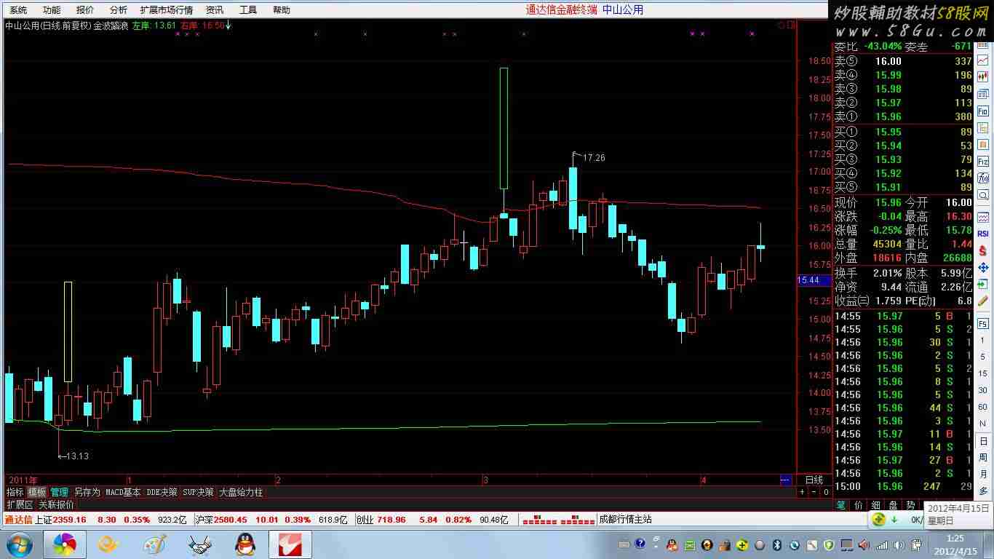The image size is (994, 559).
Task: Select the DDE决策 template
Action: (162, 492)
